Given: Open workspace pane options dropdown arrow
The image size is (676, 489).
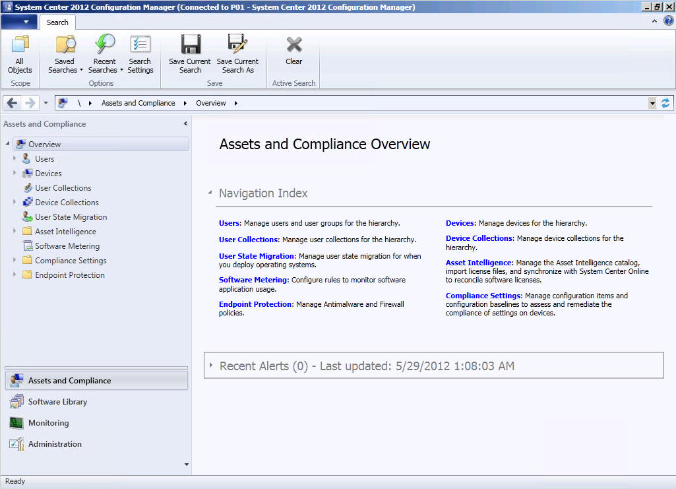Looking at the screenshot, I should [x=187, y=465].
